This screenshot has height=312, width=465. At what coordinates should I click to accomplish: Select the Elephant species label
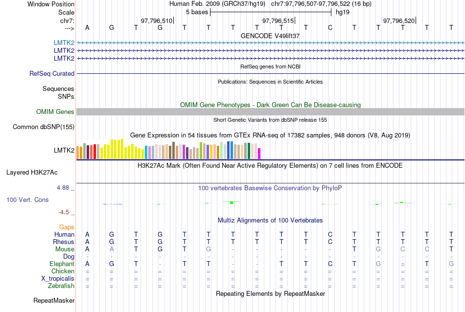[x=62, y=264]
